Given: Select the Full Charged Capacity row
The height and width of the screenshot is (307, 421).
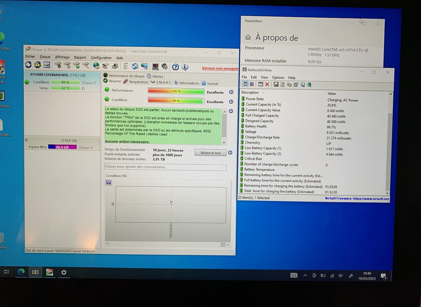Looking at the screenshot, I should (313, 116).
